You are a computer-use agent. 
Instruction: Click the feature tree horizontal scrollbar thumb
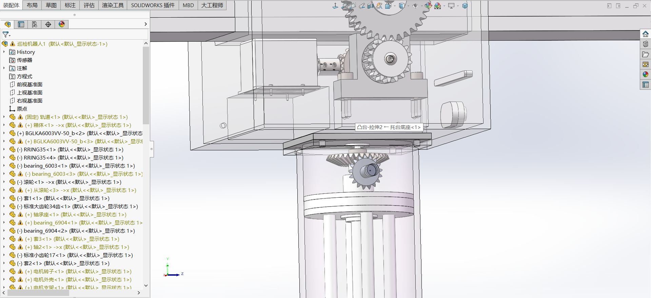click(38, 293)
